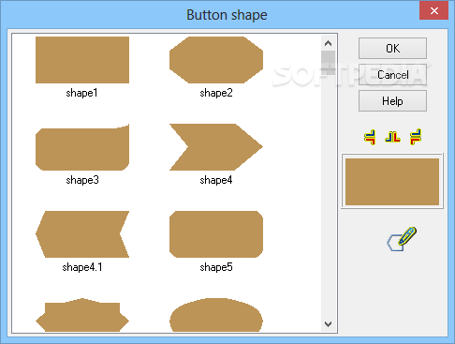The image size is (455, 344).
Task: Choose the shape4.1 chevron shape
Action: [x=82, y=234]
